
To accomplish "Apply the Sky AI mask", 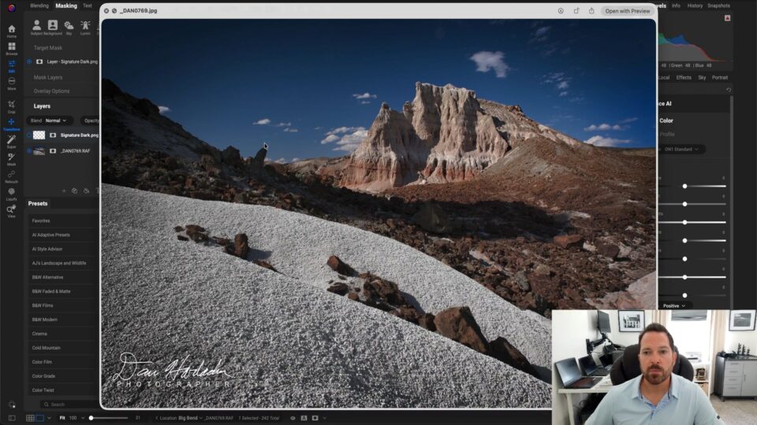I will click(x=69, y=28).
